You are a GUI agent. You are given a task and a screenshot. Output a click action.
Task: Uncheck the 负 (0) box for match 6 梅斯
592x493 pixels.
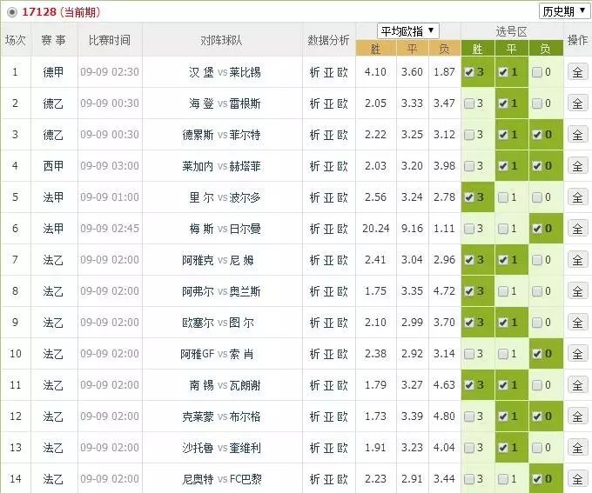[x=536, y=229]
